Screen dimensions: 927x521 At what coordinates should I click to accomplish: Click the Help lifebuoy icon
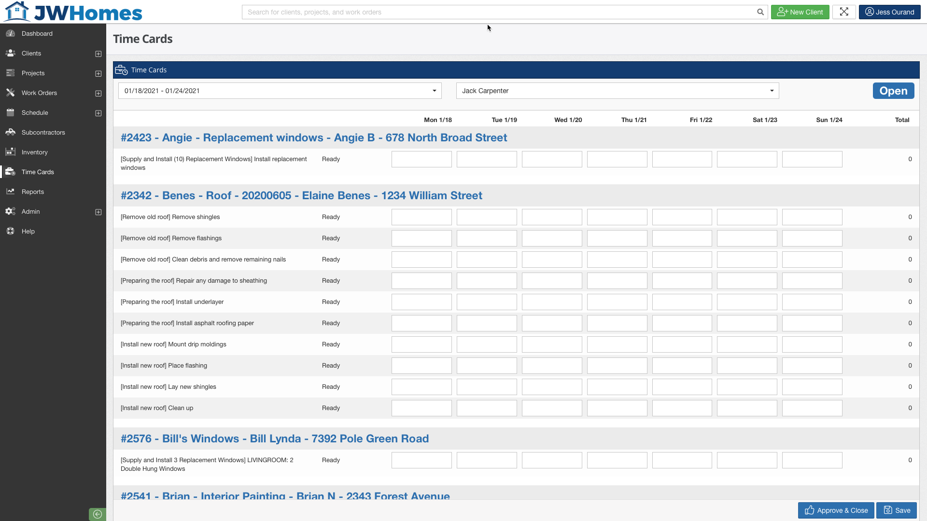point(10,231)
